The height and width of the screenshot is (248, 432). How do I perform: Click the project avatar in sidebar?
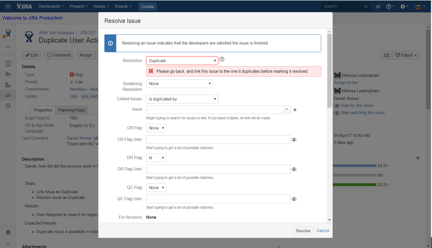(x=8, y=33)
